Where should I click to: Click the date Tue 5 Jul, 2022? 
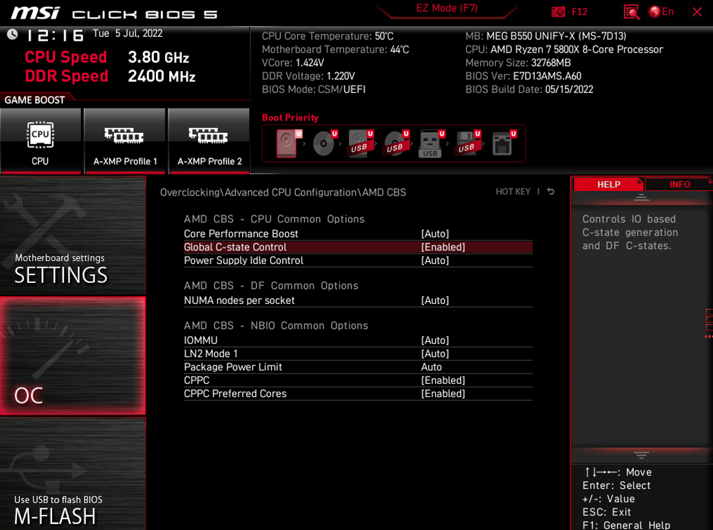[x=128, y=33]
